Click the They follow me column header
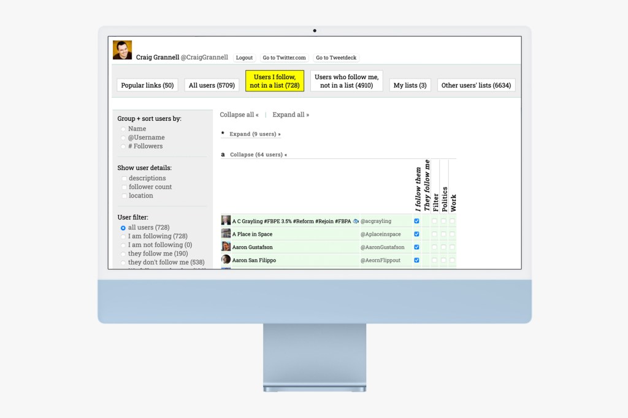 [x=427, y=185]
